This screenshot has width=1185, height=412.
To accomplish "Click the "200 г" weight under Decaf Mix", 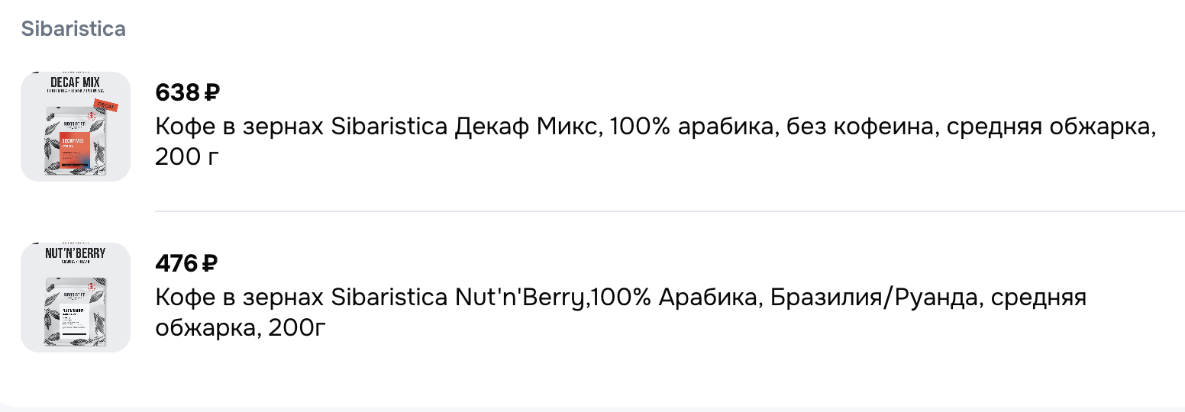I will click(180, 157).
